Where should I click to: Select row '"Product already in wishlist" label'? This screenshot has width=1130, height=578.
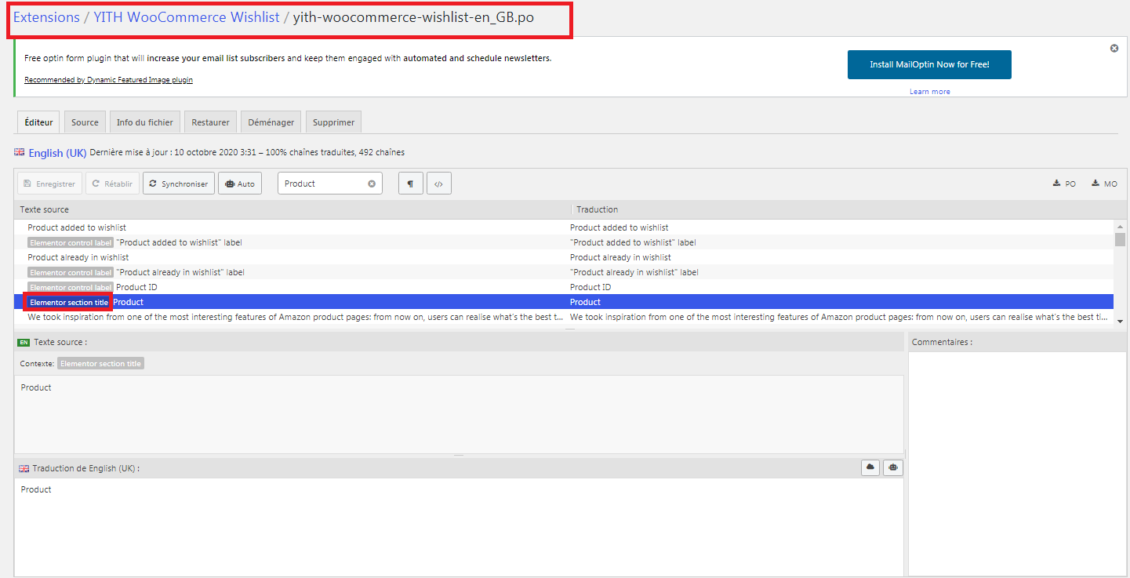[x=564, y=272]
